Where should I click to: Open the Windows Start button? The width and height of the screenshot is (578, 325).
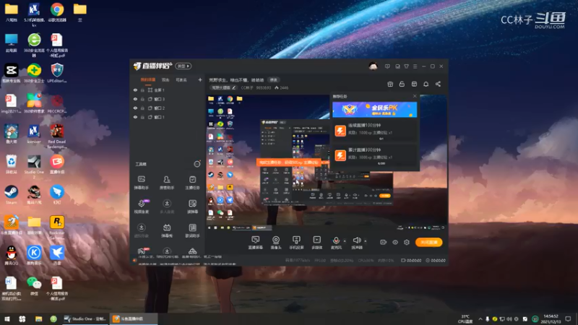click(x=7, y=318)
